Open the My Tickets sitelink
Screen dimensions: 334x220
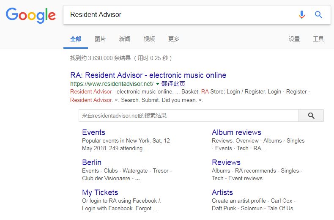tap(100, 192)
